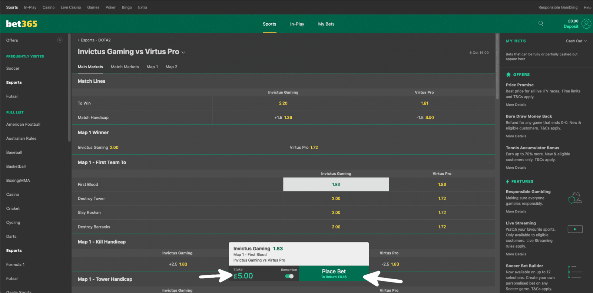
Task: Open Bore Draw Money Back More Details
Action: point(516,136)
